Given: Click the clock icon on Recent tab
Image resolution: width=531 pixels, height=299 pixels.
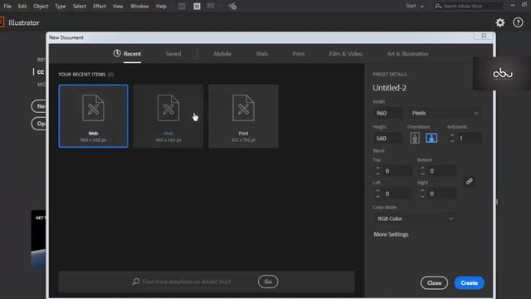Looking at the screenshot, I should (x=117, y=53).
